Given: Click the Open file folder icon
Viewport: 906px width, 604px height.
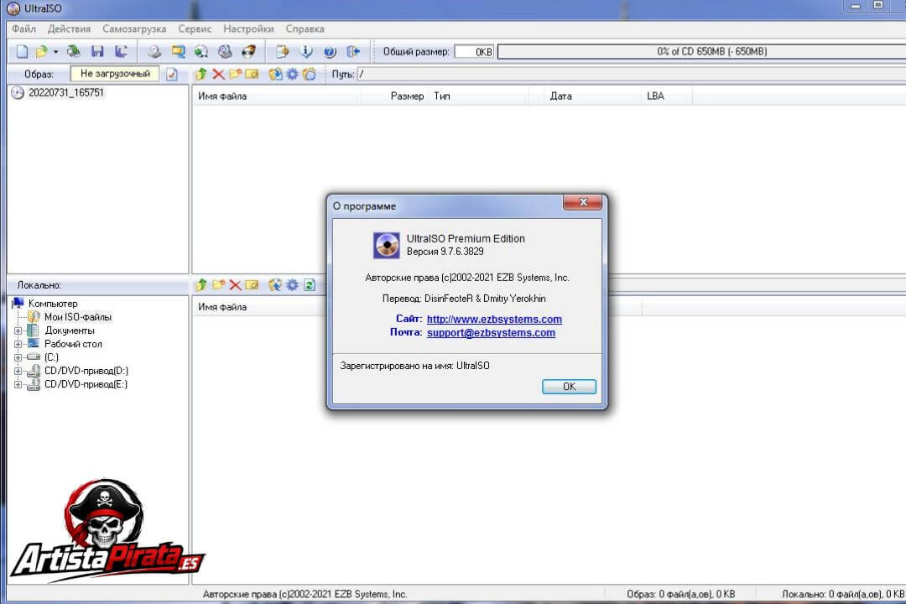Looking at the screenshot, I should point(41,51).
